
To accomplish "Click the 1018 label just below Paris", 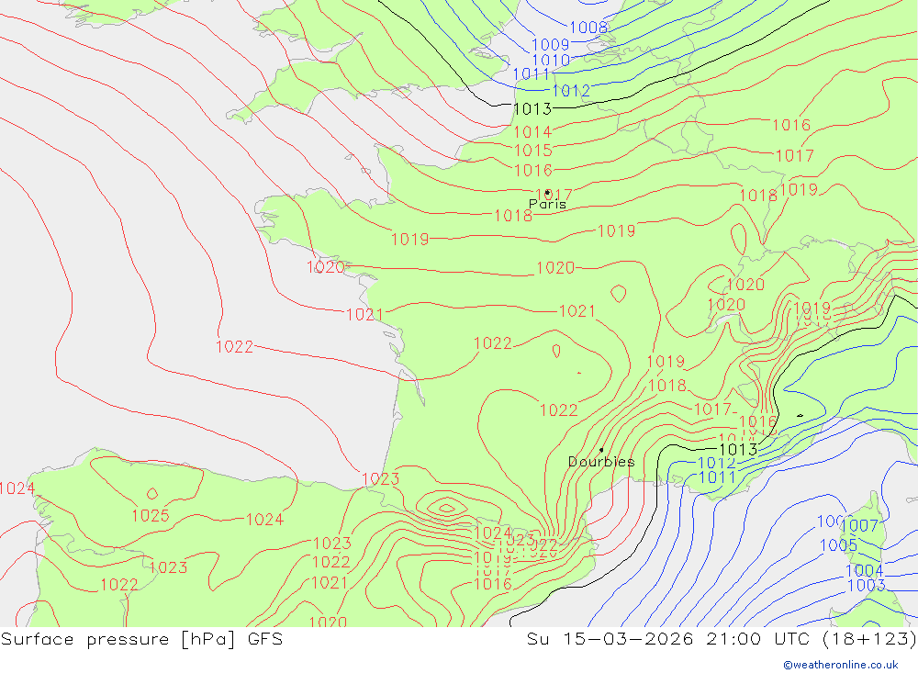I will click(x=513, y=216).
